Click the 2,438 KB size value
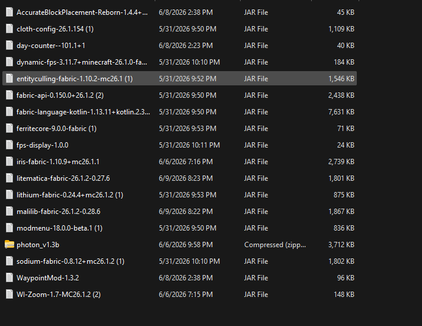 click(341, 95)
